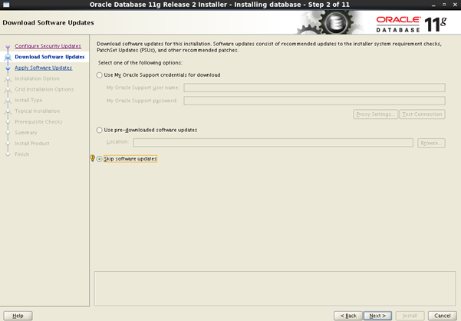Click the Location input field

(x=273, y=143)
